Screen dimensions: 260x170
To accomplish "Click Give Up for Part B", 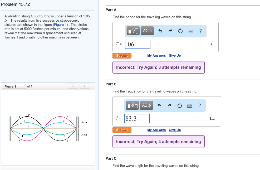I will click(x=175, y=130).
